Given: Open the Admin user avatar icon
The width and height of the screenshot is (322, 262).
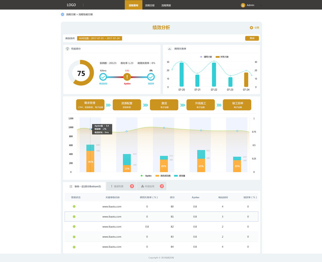Looking at the screenshot, I should (243, 5).
